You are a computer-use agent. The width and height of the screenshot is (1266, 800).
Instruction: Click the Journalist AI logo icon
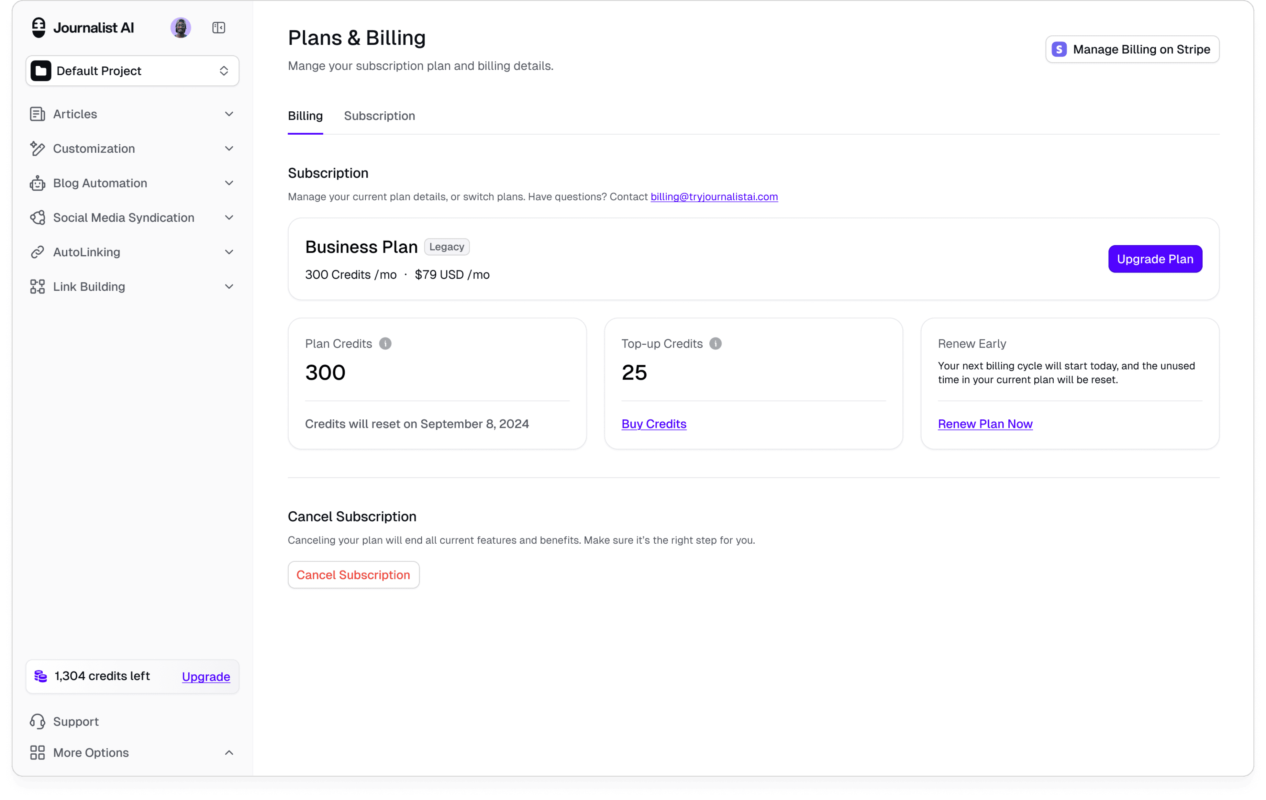coord(39,27)
